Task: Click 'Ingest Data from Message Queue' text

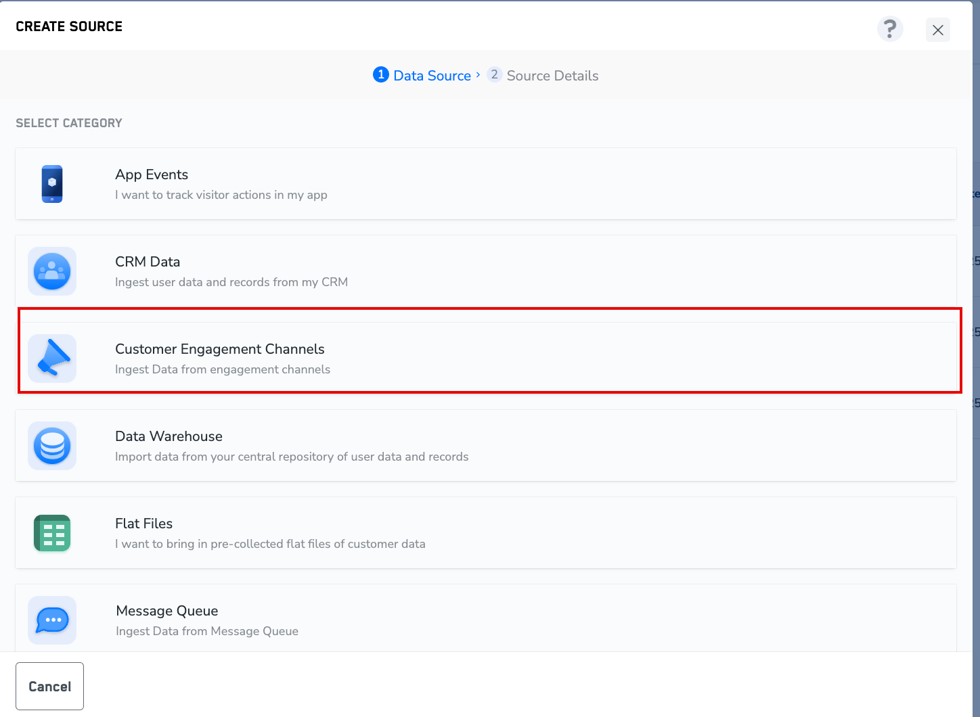Action: [x=207, y=631]
